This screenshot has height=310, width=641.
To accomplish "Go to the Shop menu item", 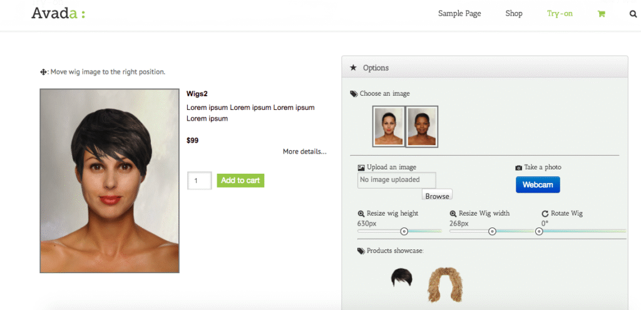I will [x=514, y=14].
